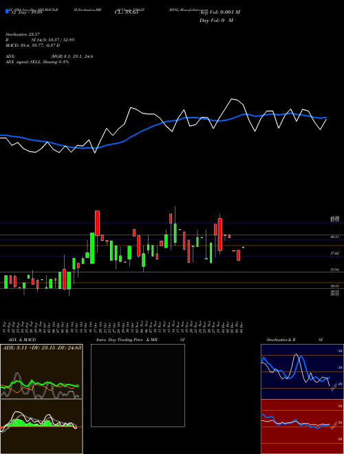Click the 'SI 14/3: 33.57 / 52.89' line
This screenshot has width=344, height=454.
pyautogui.click(x=53, y=40)
